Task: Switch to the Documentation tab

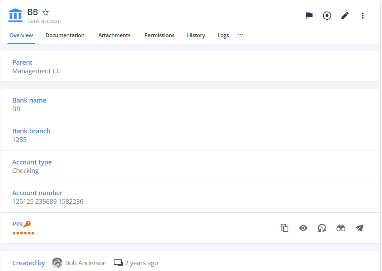Action: coord(65,35)
